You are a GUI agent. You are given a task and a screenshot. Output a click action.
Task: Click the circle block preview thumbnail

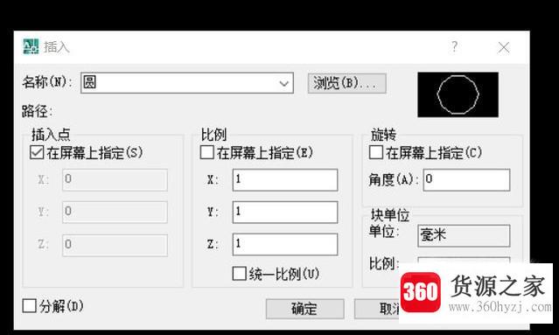[458, 94]
